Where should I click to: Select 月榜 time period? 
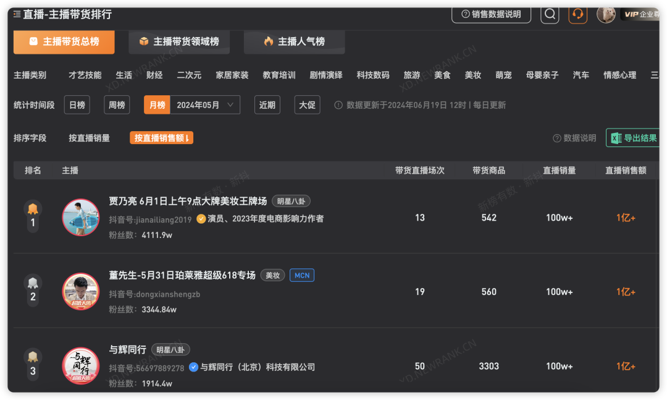click(x=157, y=105)
